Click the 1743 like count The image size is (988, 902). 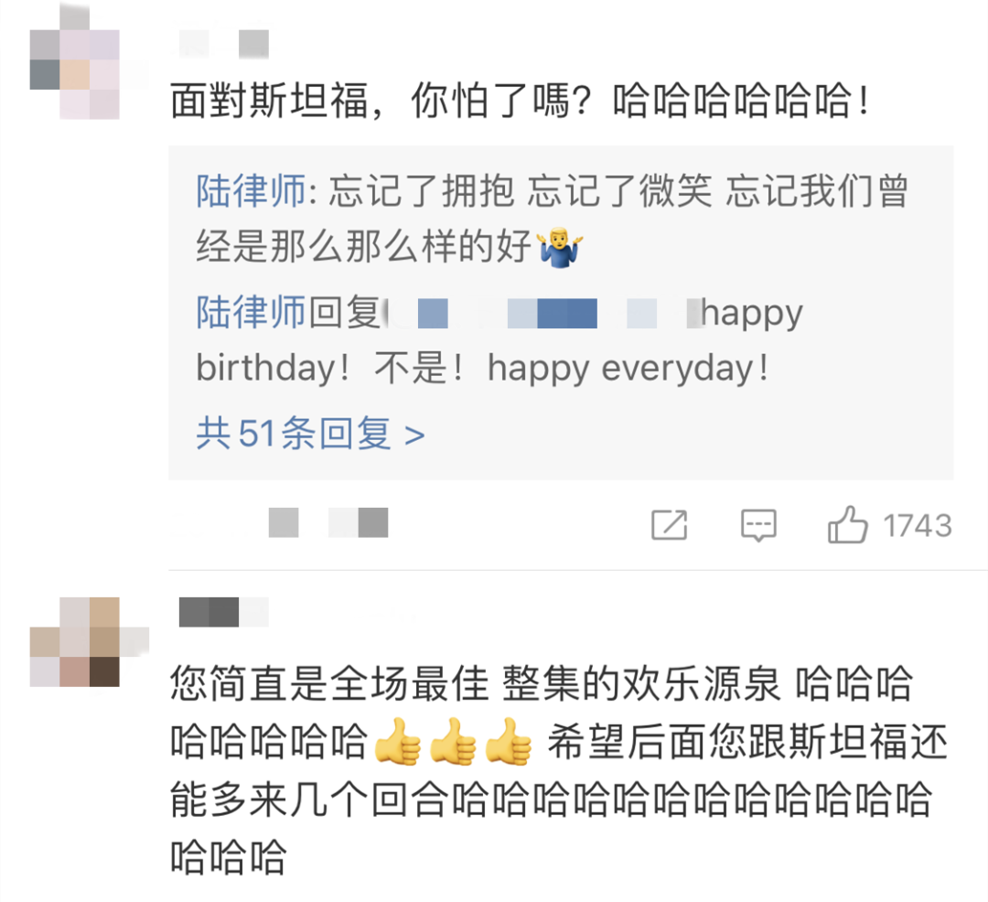918,525
